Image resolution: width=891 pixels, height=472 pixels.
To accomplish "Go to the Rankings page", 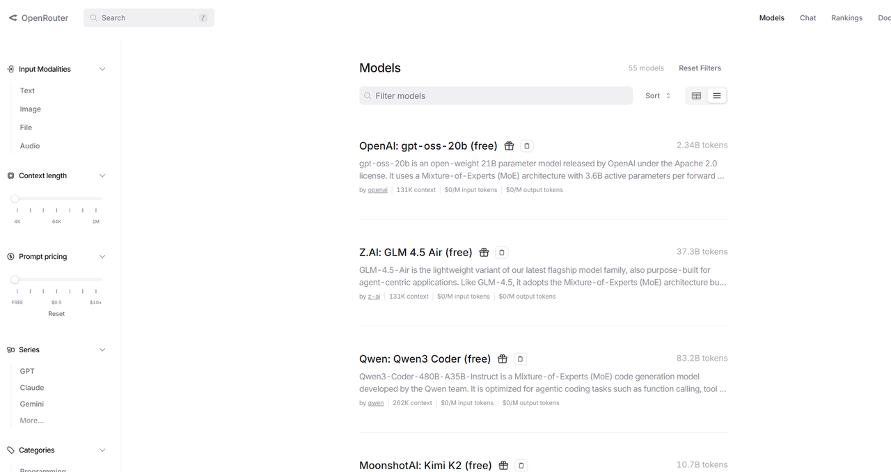I will [846, 18].
